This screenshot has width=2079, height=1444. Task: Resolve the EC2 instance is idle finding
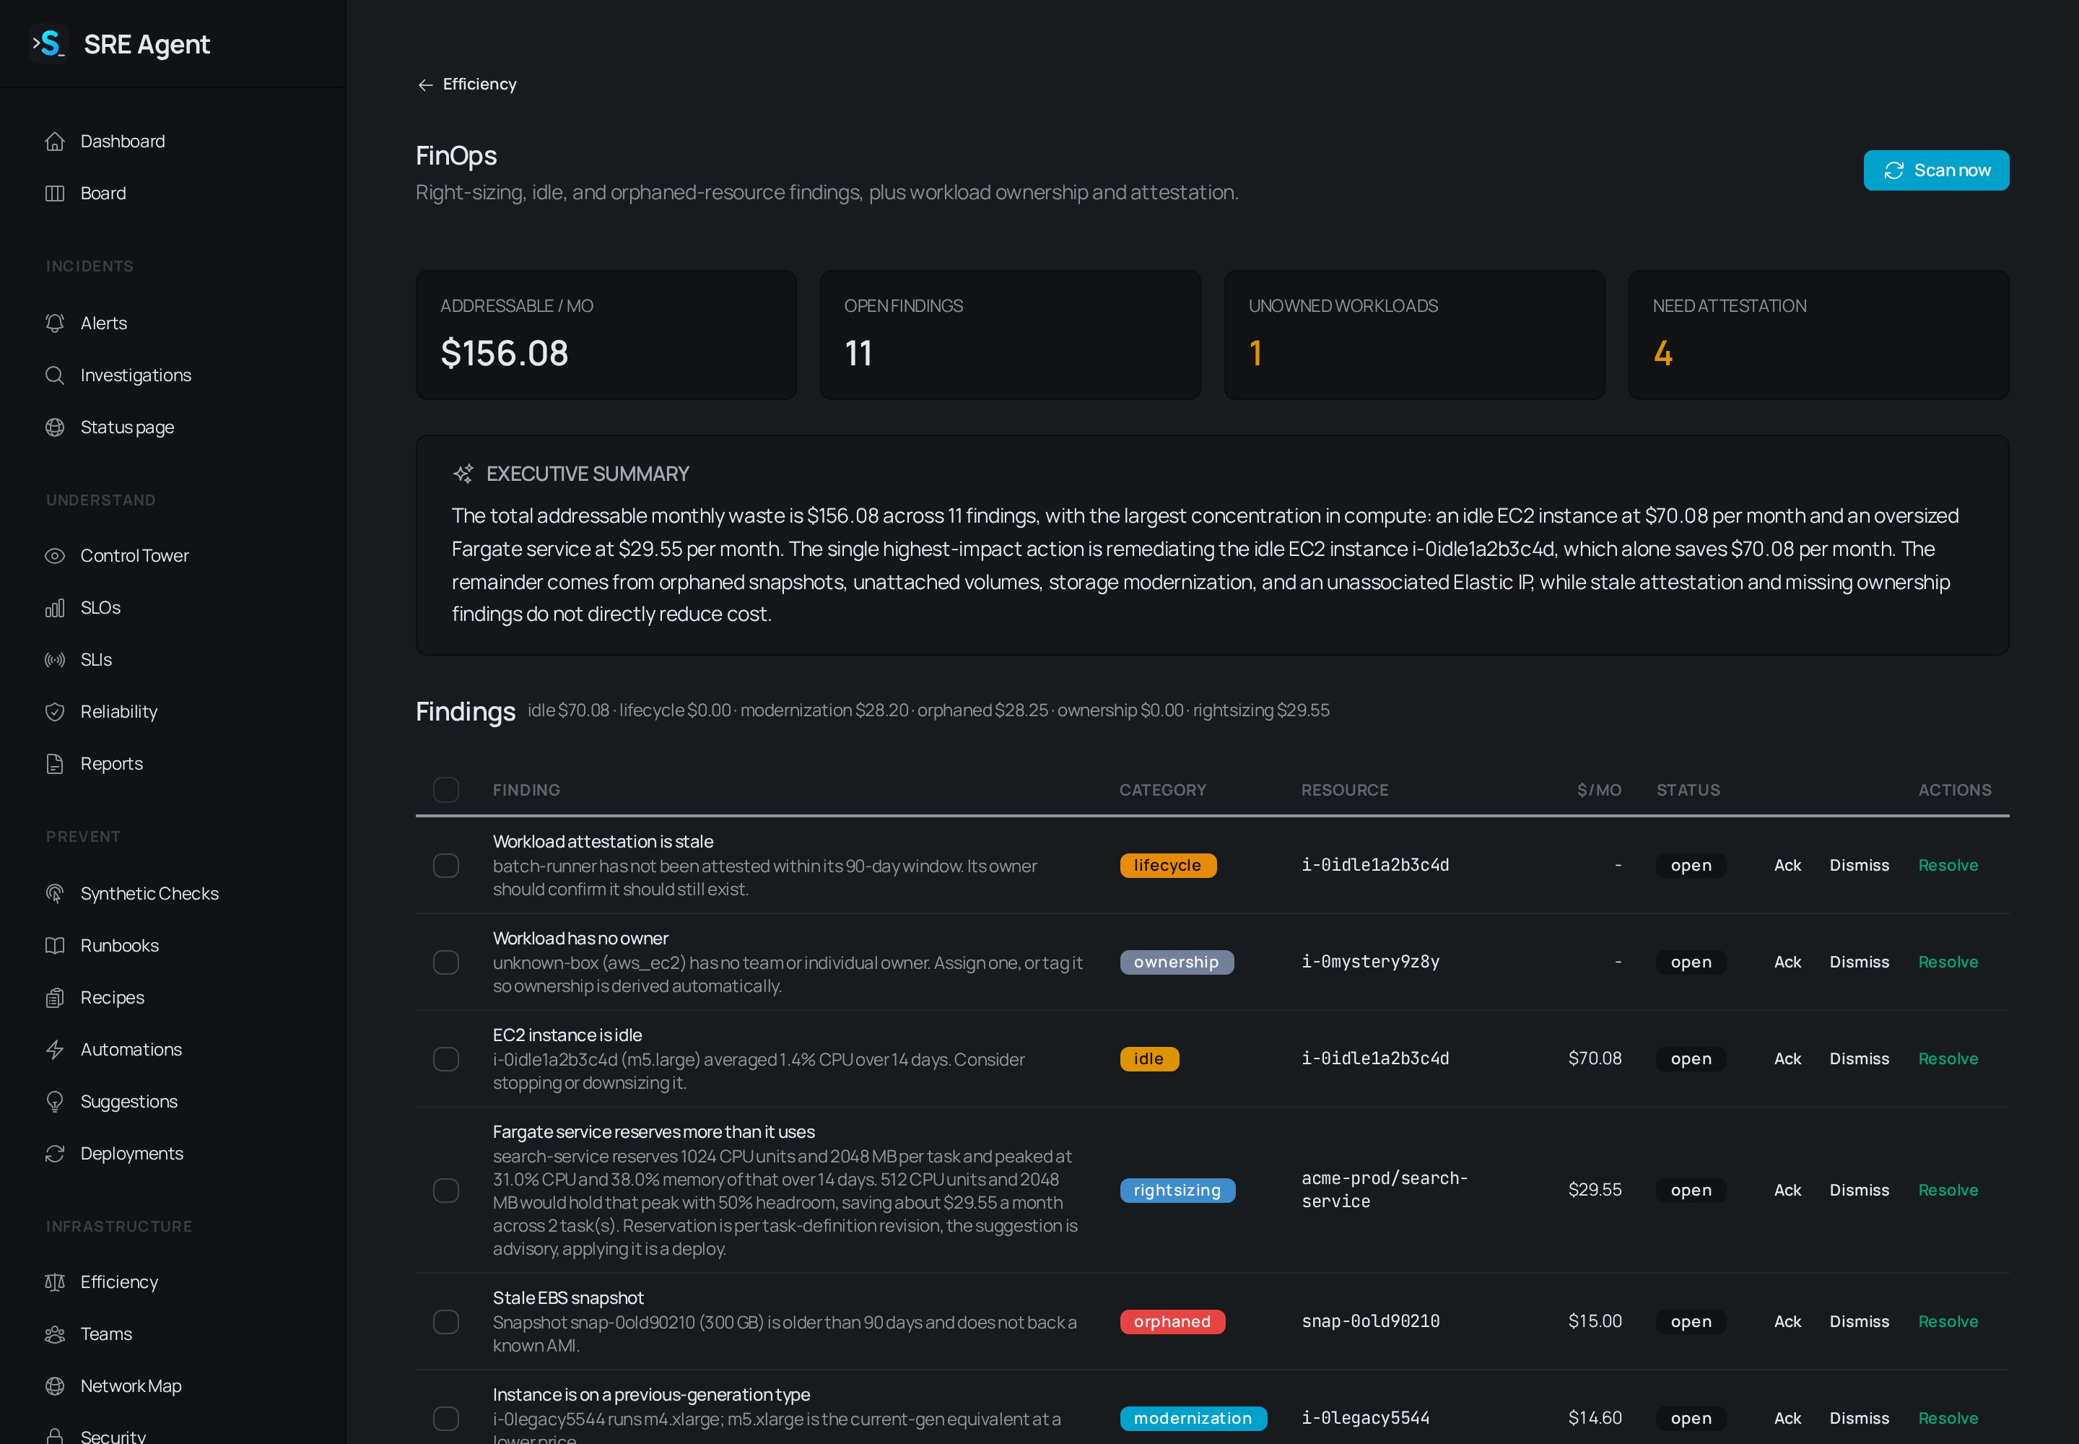(x=1948, y=1058)
